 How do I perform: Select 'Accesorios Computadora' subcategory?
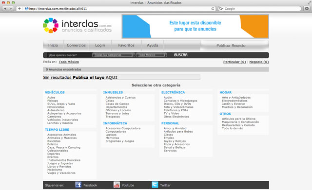coord(123,128)
